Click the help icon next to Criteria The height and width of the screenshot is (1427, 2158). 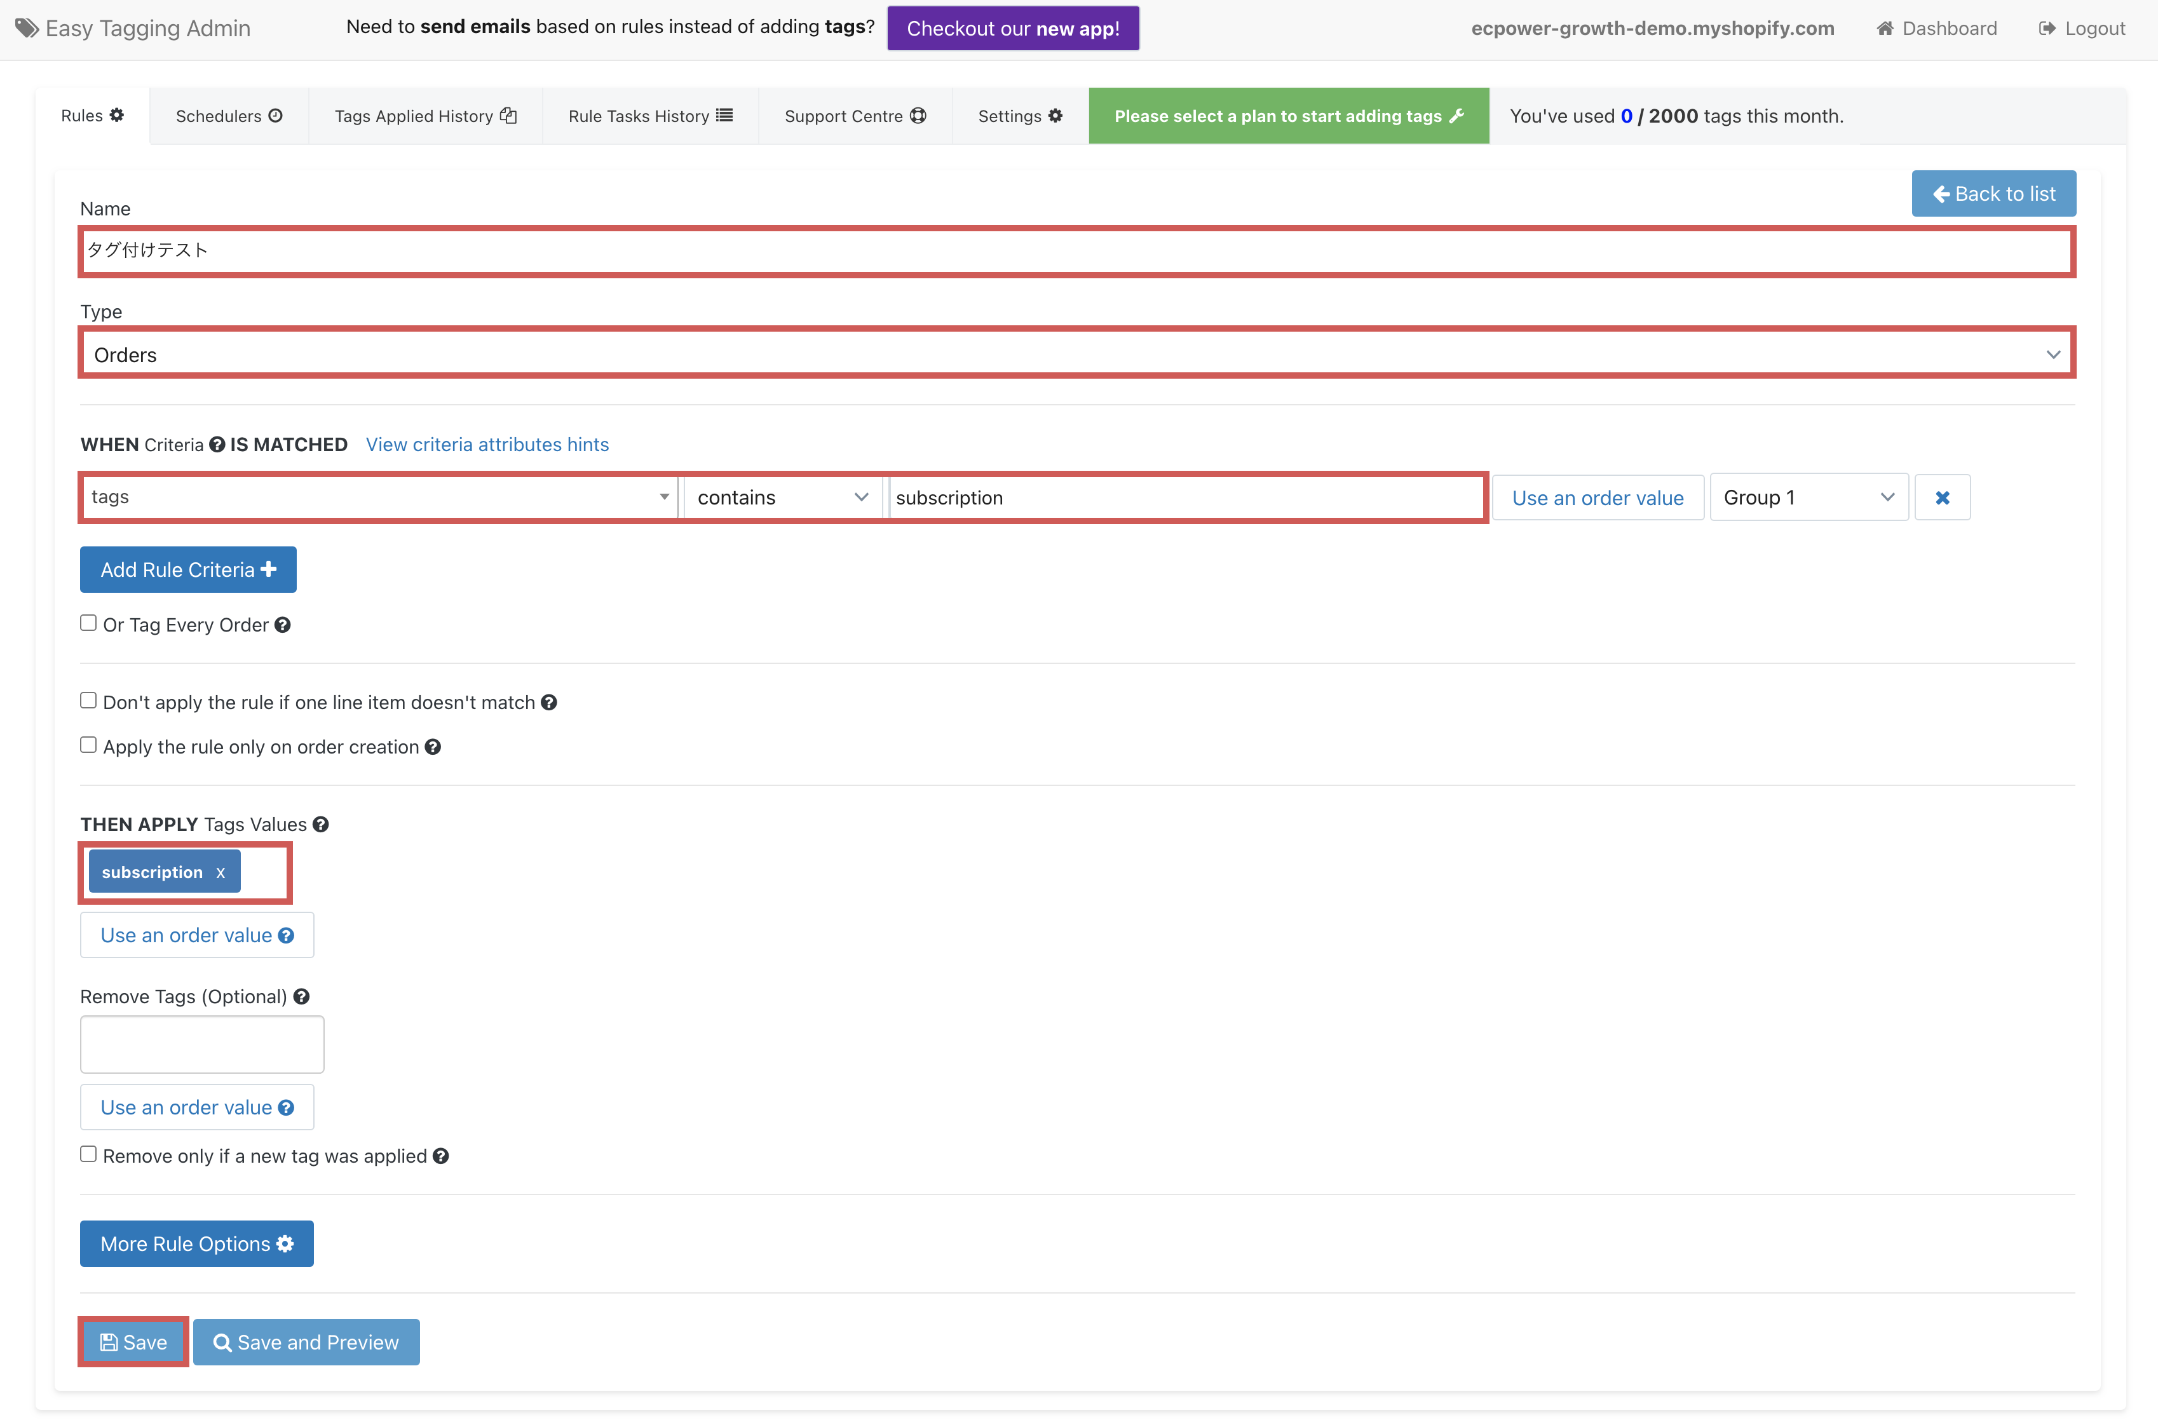pos(217,444)
